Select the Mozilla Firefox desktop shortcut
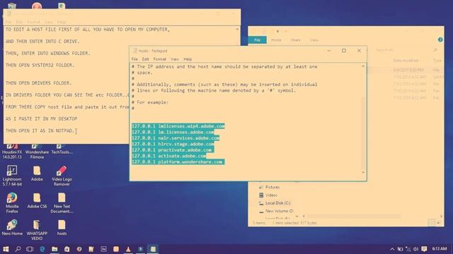 click(12, 203)
